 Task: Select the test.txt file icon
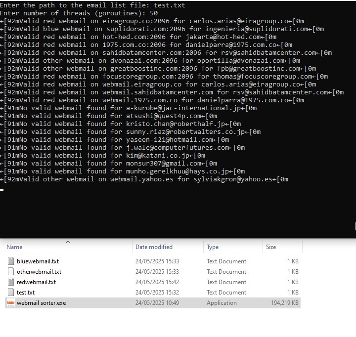[11, 293]
